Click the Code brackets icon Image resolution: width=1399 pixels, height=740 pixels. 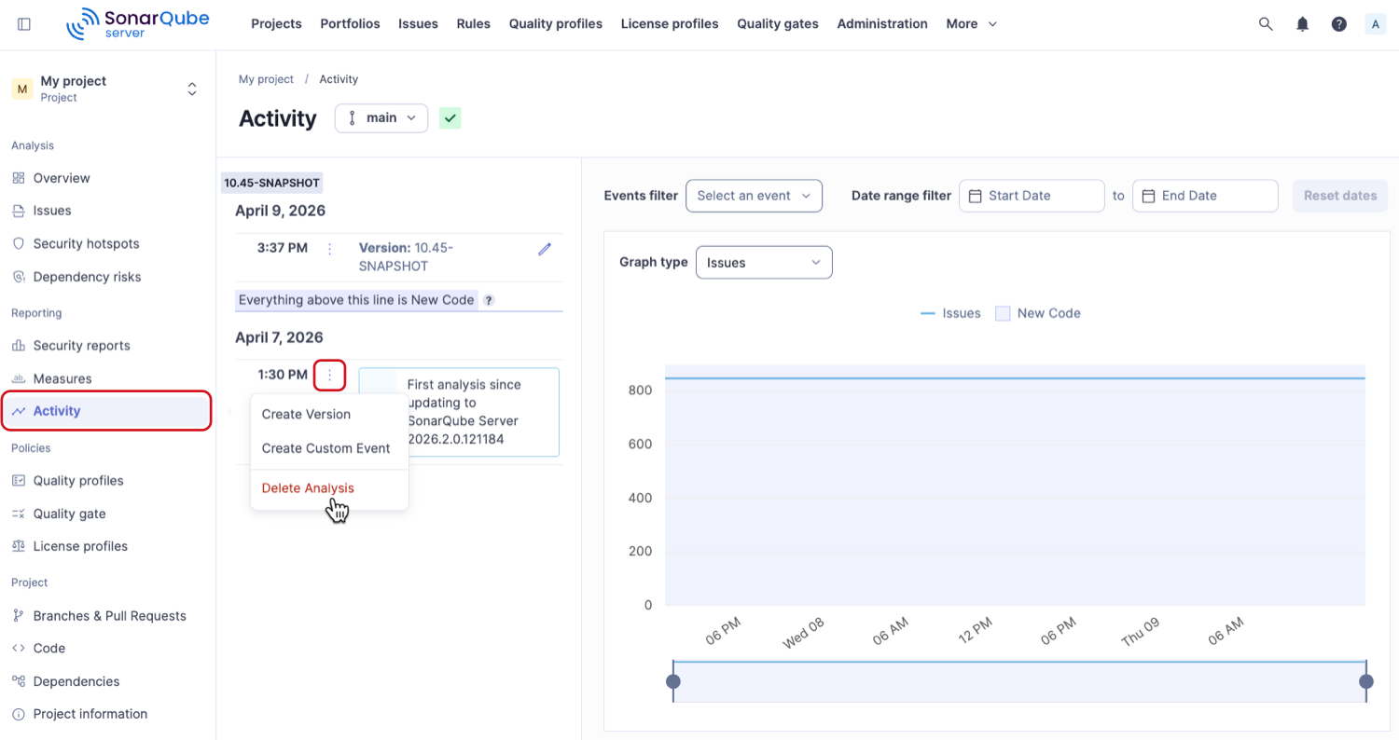[18, 648]
